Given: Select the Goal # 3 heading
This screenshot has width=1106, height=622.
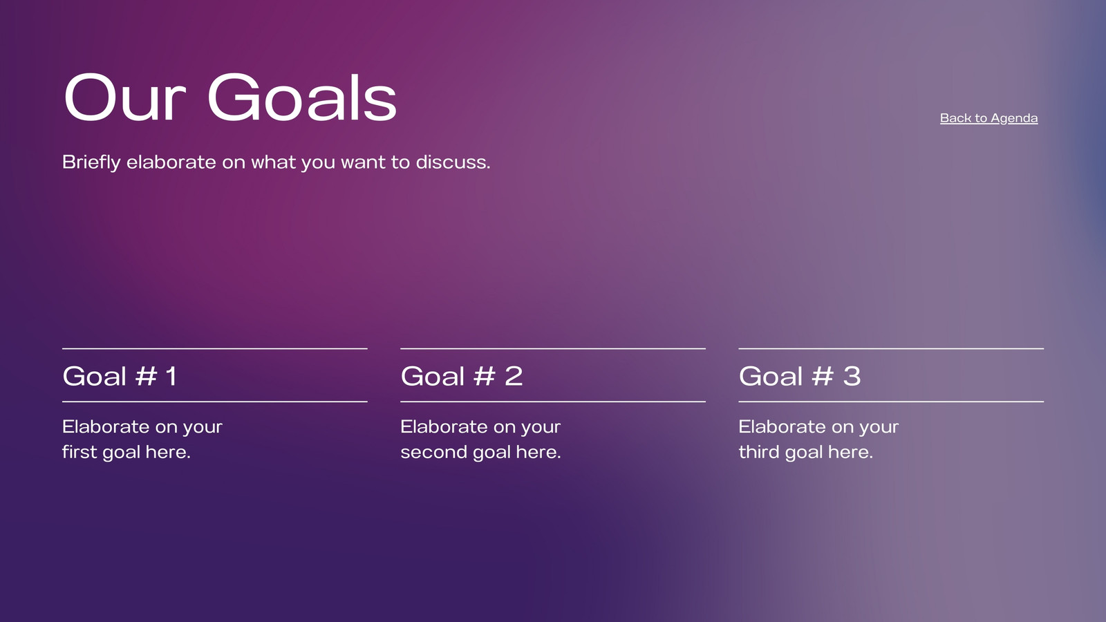Looking at the screenshot, I should [x=800, y=376].
